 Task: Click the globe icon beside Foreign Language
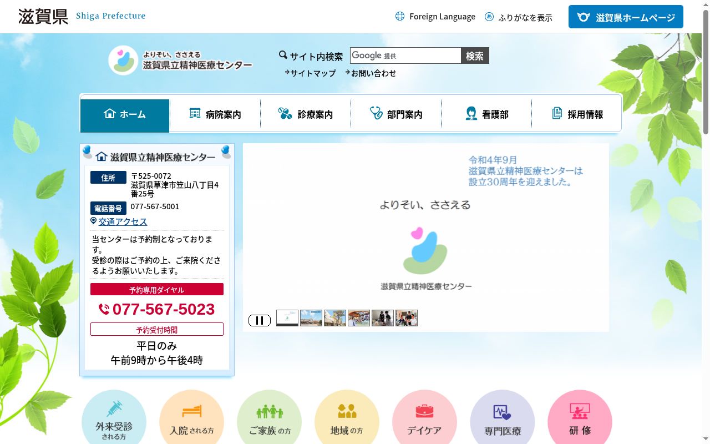(x=400, y=17)
